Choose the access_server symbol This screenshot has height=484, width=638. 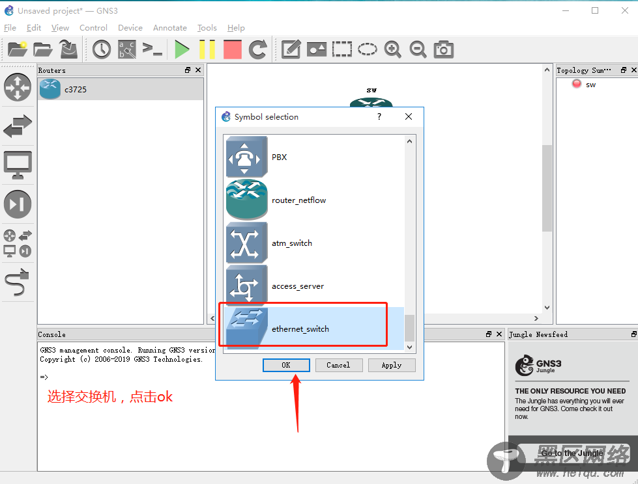[x=314, y=286]
